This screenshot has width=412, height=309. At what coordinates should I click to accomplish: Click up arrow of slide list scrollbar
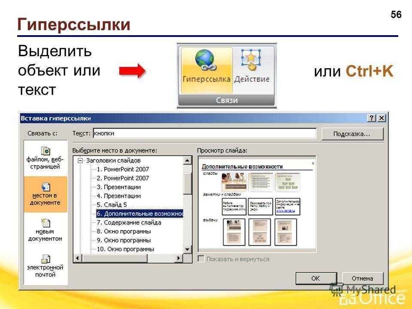click(188, 160)
